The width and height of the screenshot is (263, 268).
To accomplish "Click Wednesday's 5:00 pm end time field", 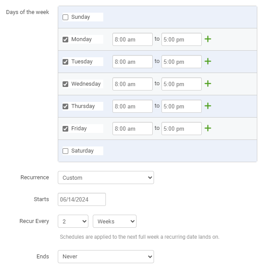I will 181,84.
